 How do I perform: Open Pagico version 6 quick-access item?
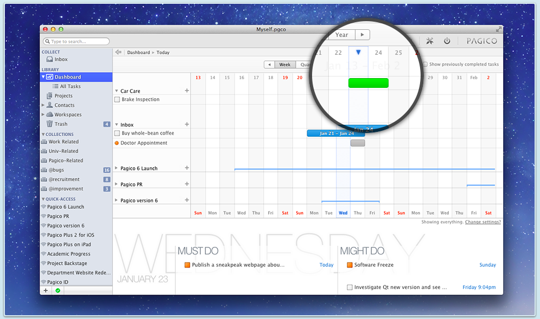tap(66, 226)
